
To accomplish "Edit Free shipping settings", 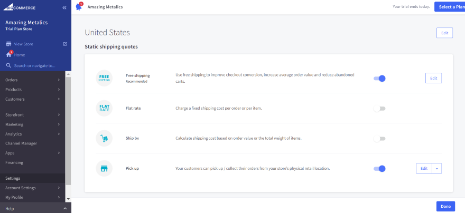I will 434,78.
